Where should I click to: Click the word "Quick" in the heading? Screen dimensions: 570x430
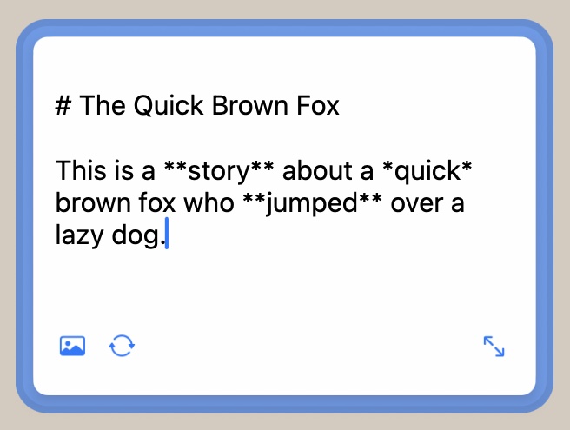pos(164,106)
